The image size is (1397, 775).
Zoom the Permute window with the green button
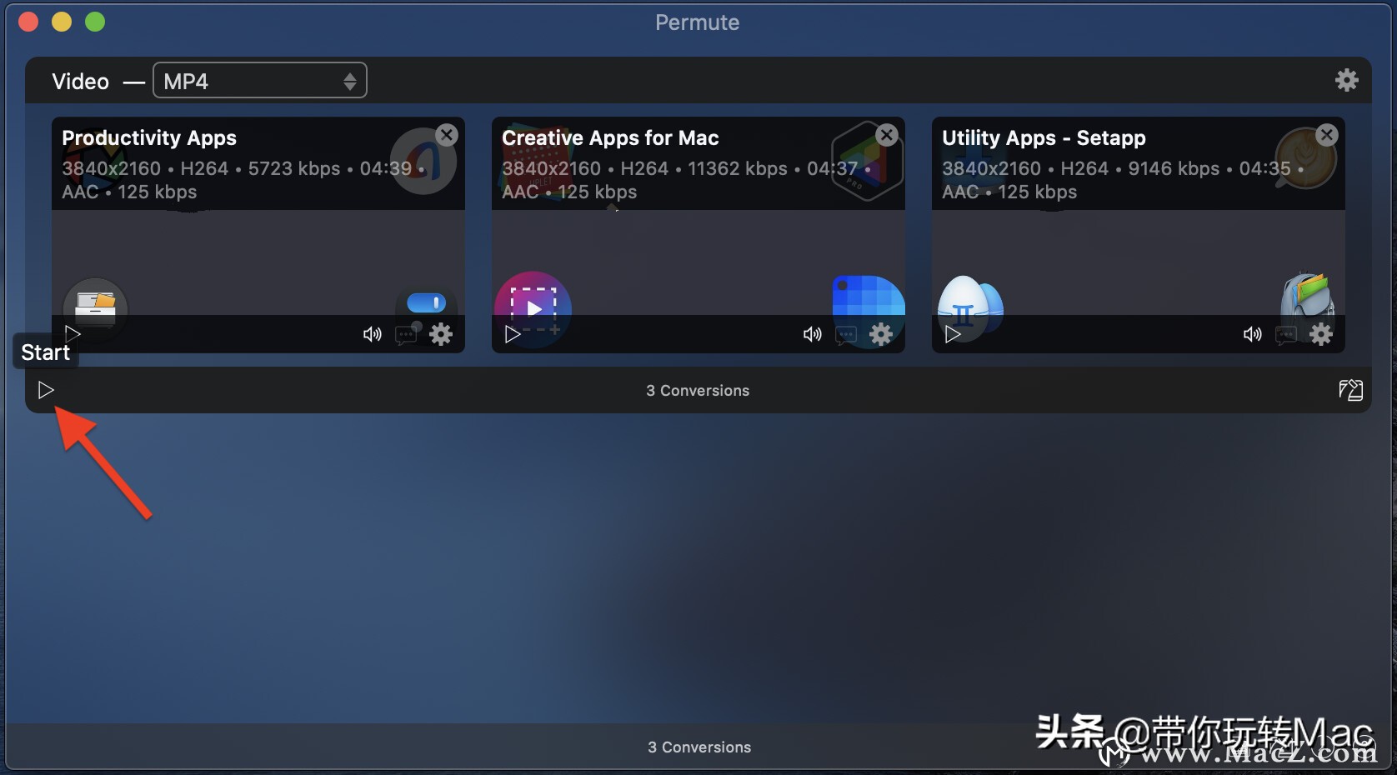click(95, 22)
